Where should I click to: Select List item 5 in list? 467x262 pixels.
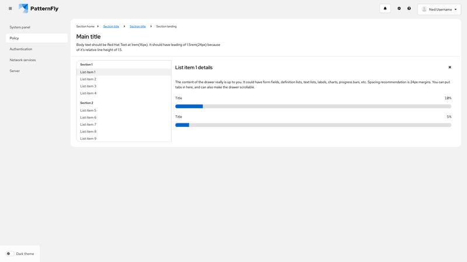pos(88,111)
